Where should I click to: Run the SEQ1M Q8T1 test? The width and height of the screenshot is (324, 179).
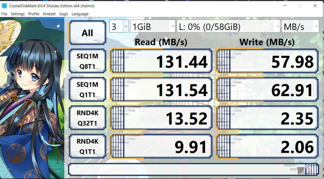click(87, 61)
